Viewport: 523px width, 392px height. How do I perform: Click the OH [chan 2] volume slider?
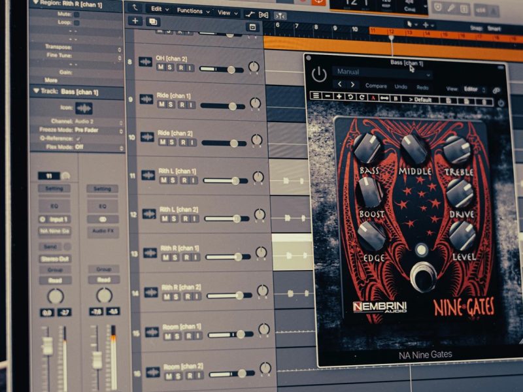coord(221,69)
